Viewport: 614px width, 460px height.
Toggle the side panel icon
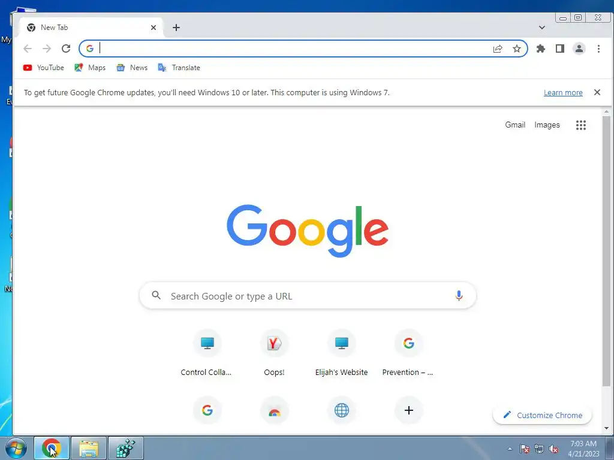point(560,49)
